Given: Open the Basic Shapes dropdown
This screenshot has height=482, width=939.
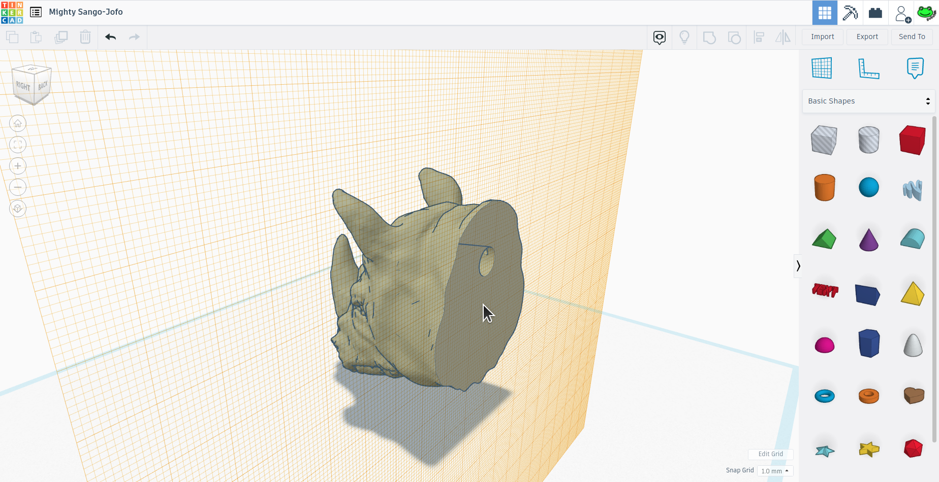Looking at the screenshot, I should 868,101.
